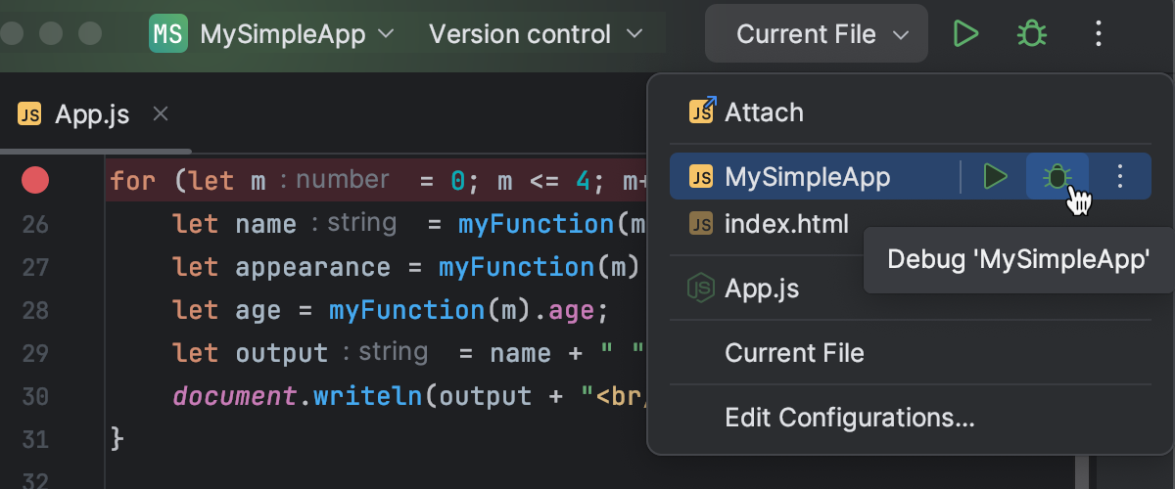Viewport: 1175px width, 489px height.
Task: Open more options for MySimpleApp configuration
Action: coord(1121,177)
